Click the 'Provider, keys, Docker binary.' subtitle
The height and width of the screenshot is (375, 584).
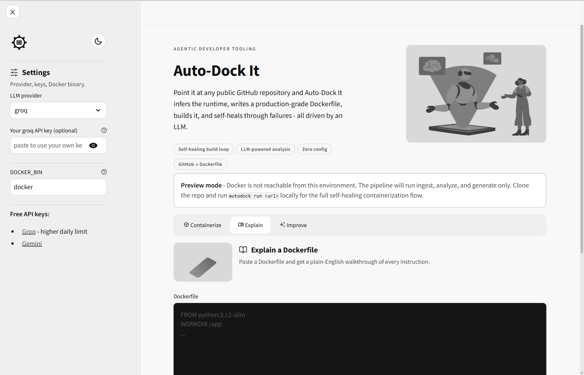coord(48,84)
